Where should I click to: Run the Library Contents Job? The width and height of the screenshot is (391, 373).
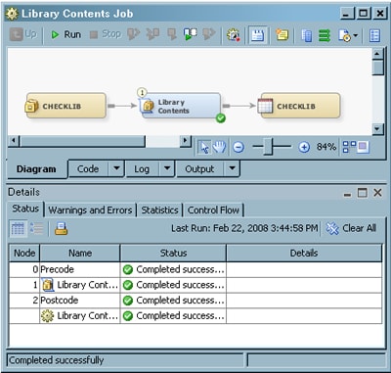65,34
